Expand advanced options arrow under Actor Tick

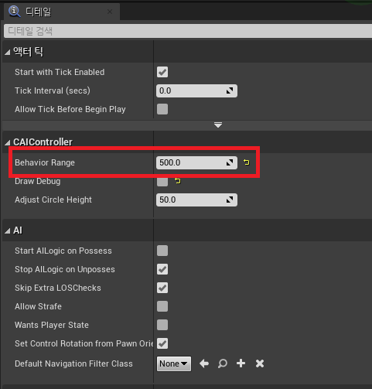click(x=218, y=125)
